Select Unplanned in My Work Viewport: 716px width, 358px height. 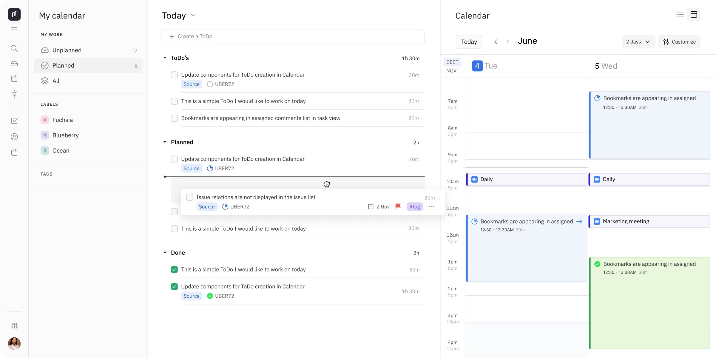coord(88,50)
